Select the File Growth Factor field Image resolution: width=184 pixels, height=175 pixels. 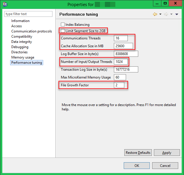pos(119,85)
